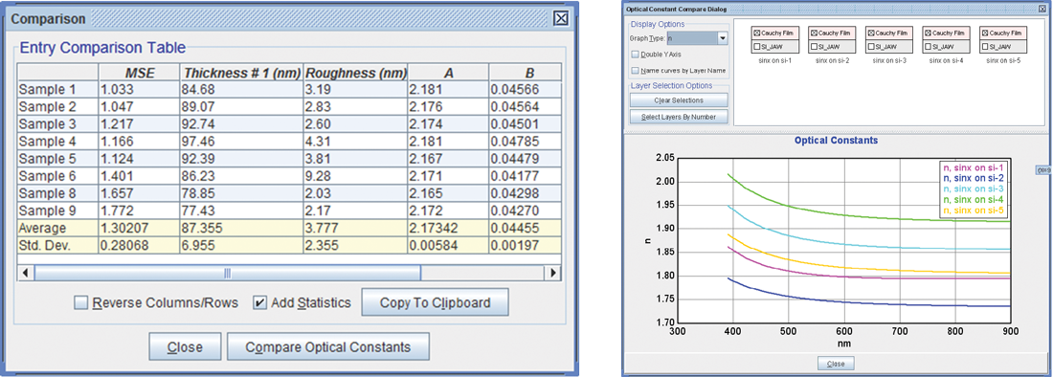This screenshot has width=1053, height=377.
Task: Click the horizontal scrollbar thumb in table
Action: [x=228, y=273]
